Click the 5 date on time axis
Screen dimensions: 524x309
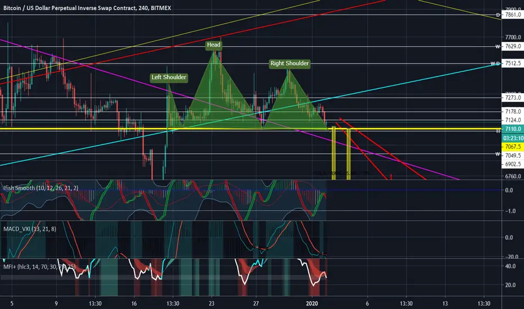tap(12, 303)
